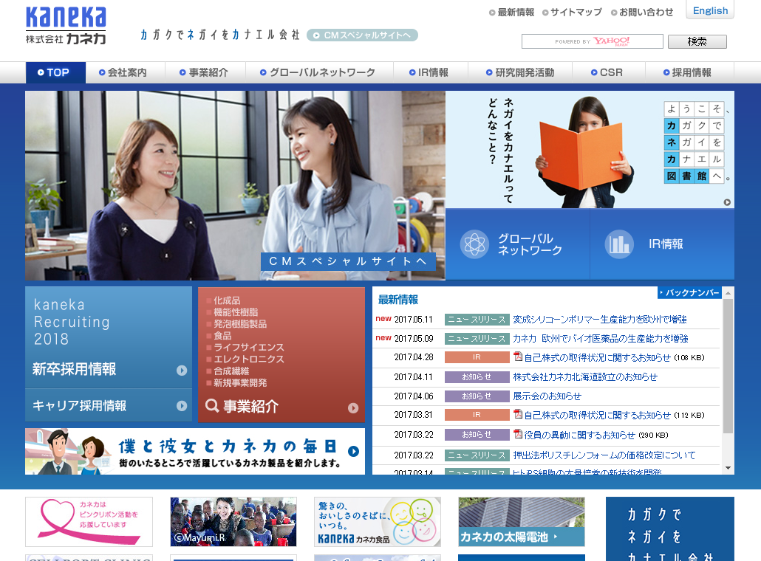Viewport: 761px width, 561px height.
Task: Open the CSR menu item
Action: pos(609,73)
